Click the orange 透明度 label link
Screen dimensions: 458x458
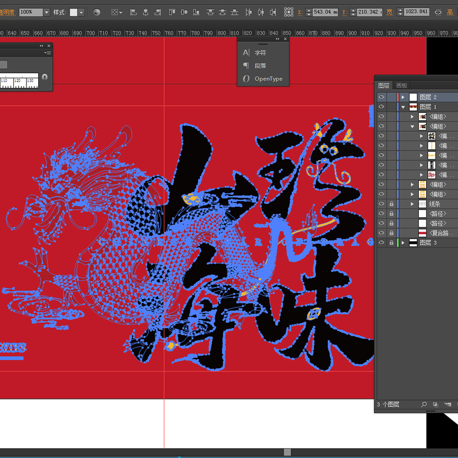pyautogui.click(x=8, y=12)
